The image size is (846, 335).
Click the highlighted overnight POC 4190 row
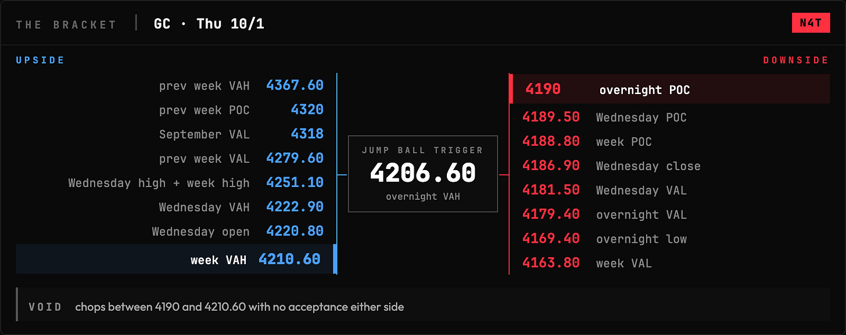pyautogui.click(x=670, y=89)
